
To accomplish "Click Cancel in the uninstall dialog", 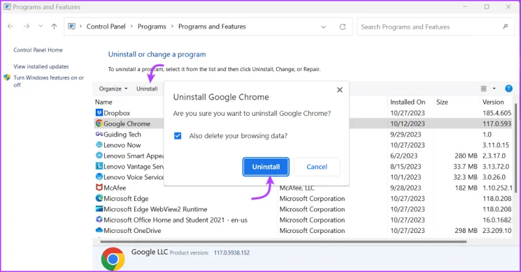I will 317,167.
